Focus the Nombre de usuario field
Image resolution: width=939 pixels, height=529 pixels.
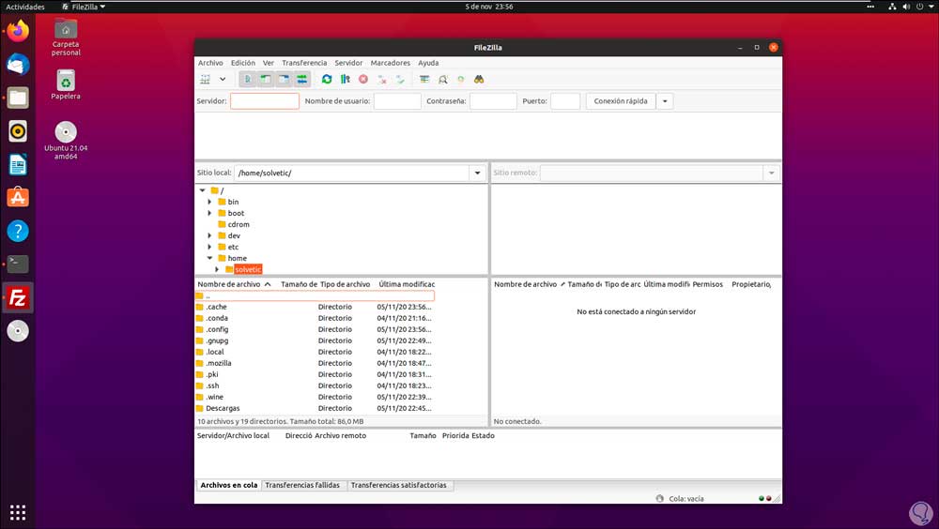point(397,101)
